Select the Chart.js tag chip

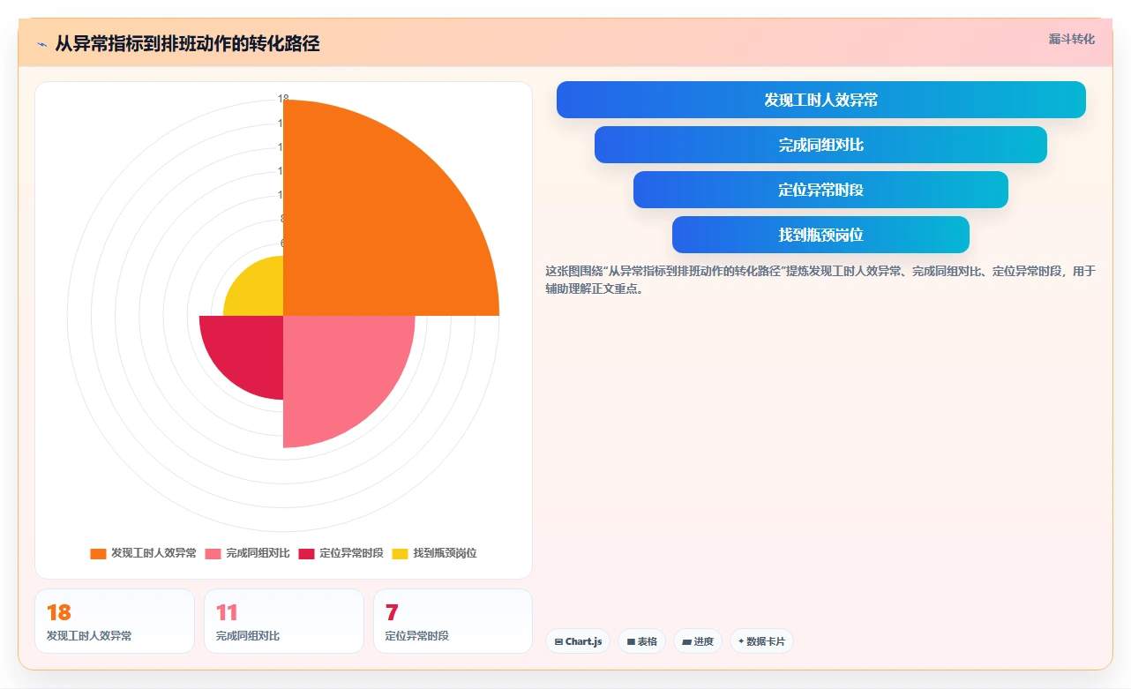(x=578, y=641)
